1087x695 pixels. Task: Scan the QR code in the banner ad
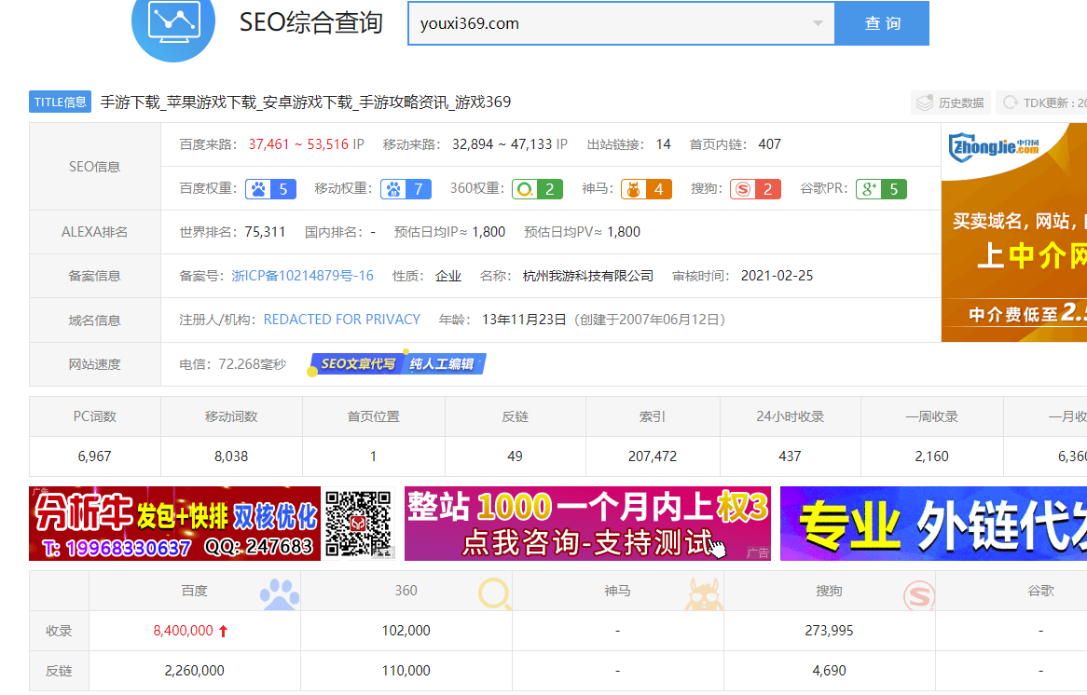(x=360, y=523)
